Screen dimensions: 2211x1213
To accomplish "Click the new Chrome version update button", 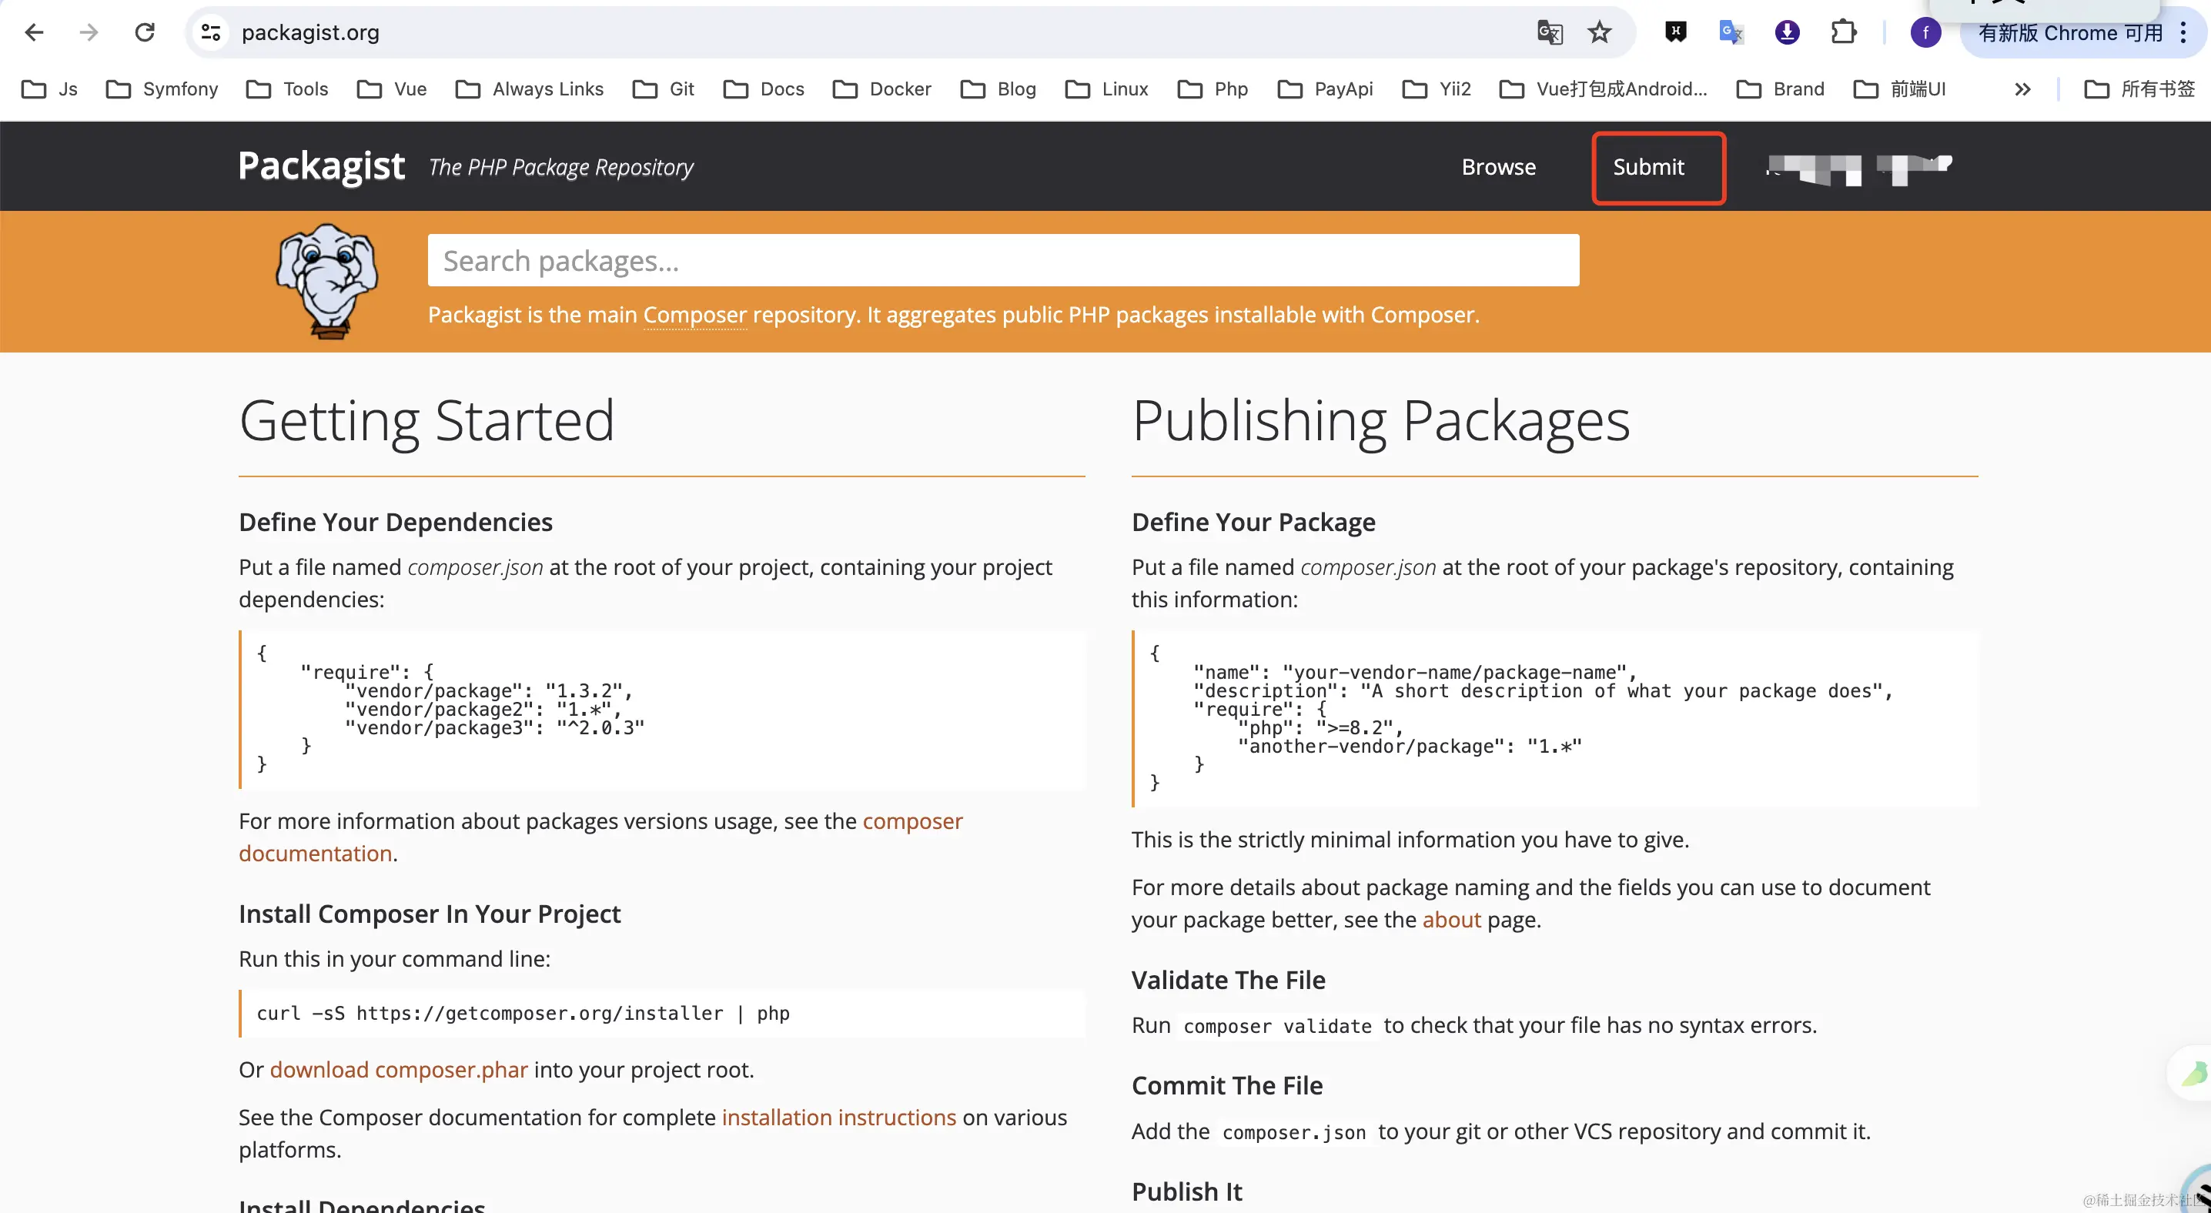I will click(2069, 32).
